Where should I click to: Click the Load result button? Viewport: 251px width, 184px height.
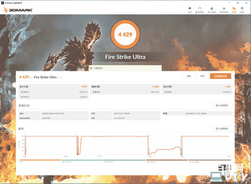[x=189, y=76]
